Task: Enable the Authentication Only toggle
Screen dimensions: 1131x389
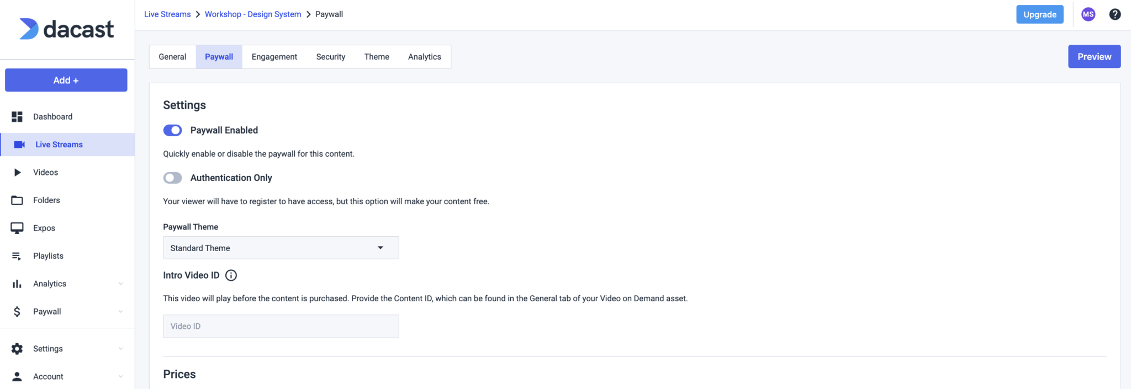Action: [172, 178]
